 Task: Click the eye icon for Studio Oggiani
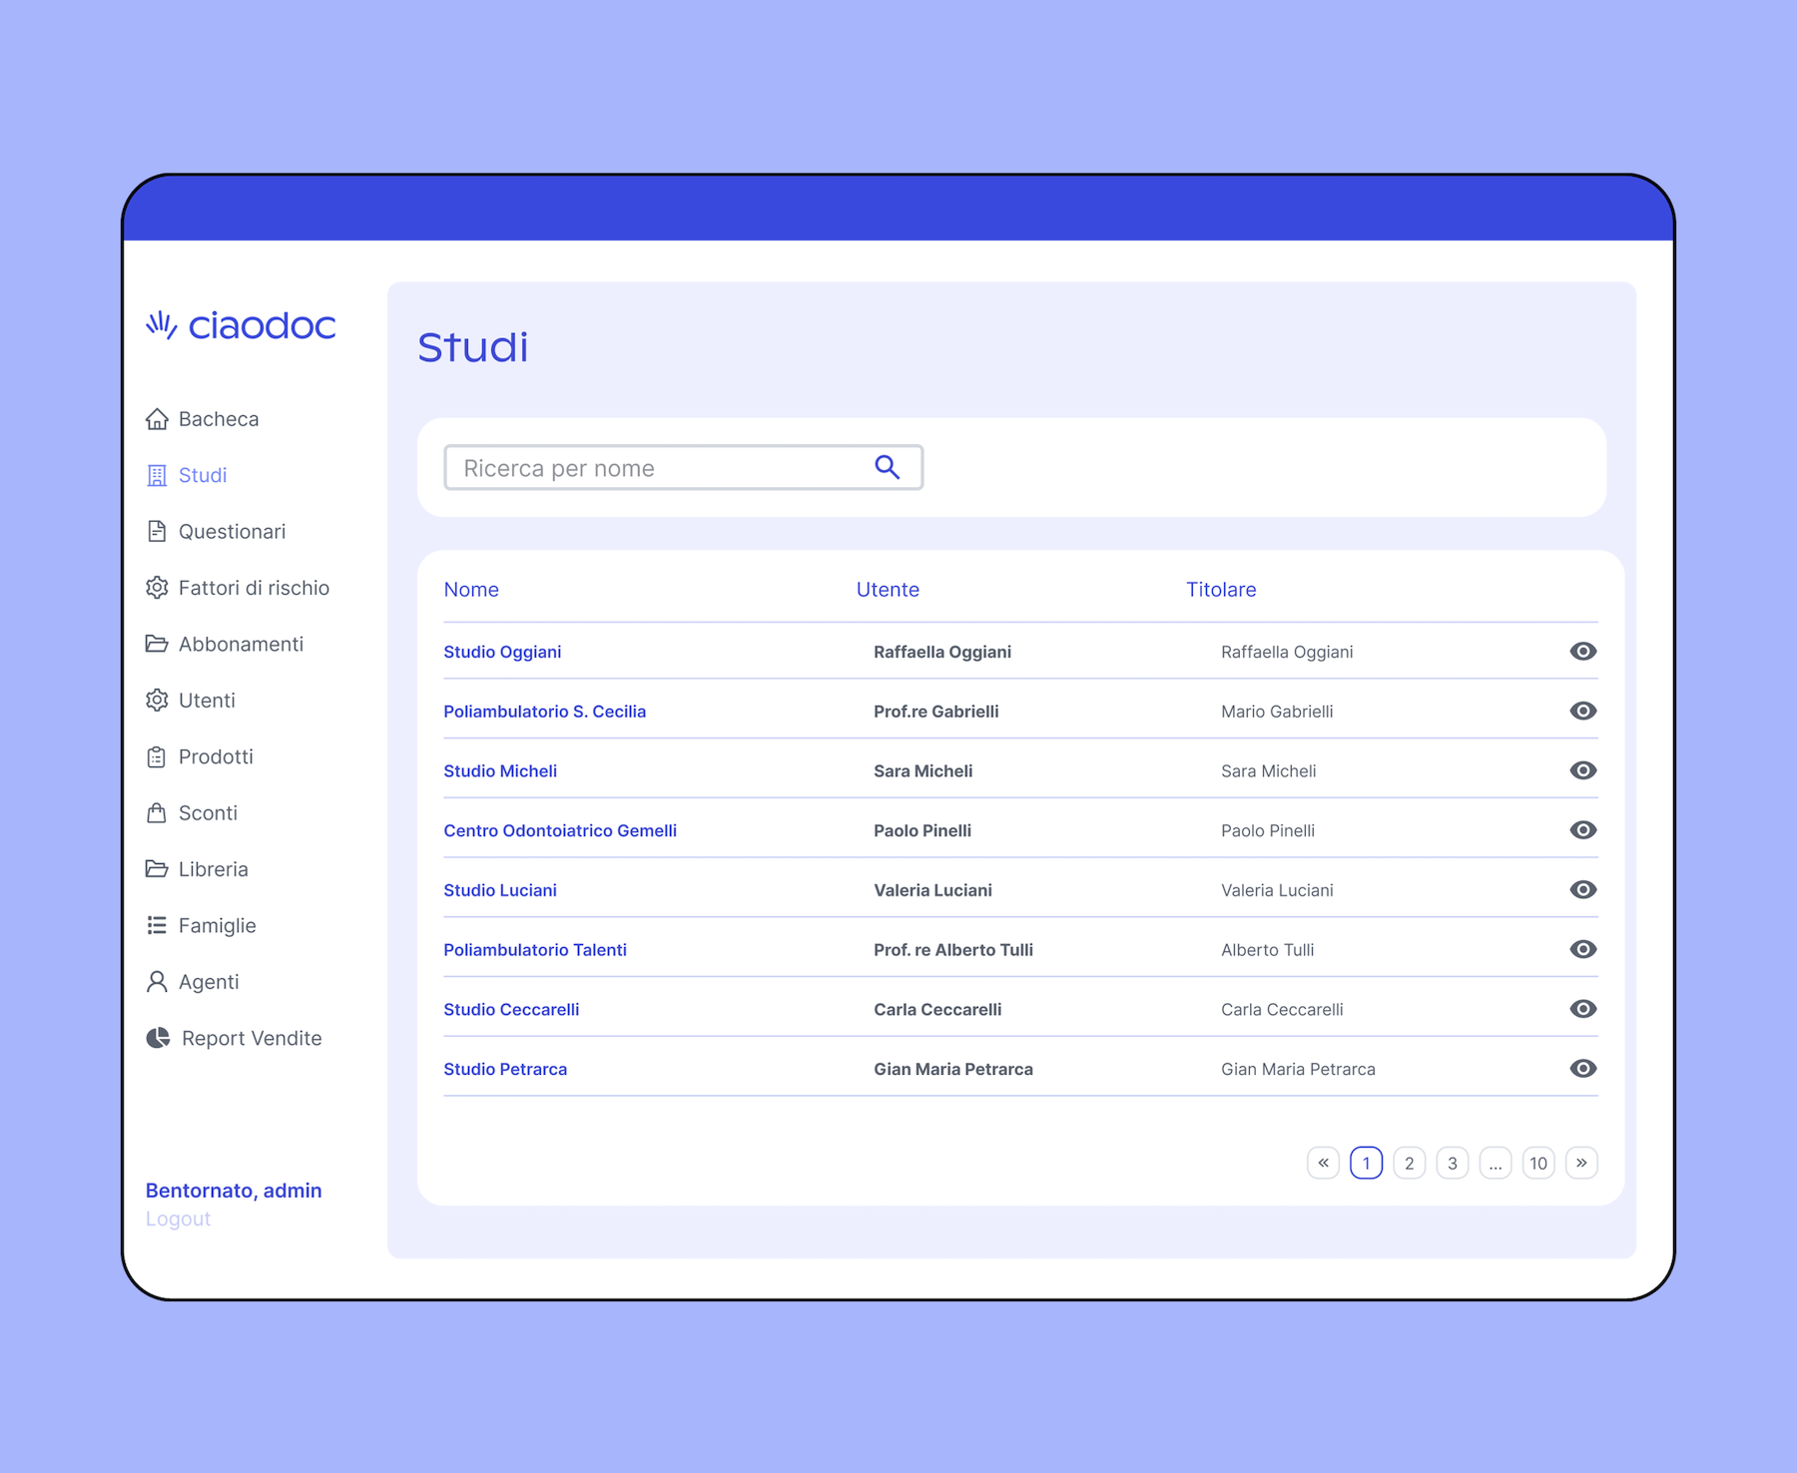1582,652
